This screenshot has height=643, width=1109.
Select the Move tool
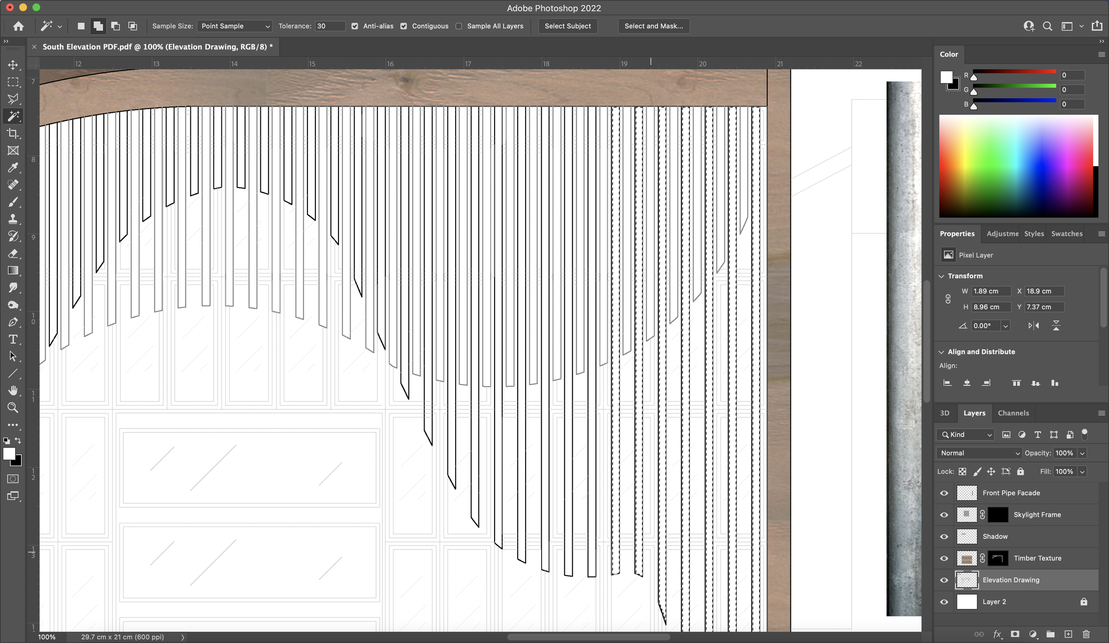[13, 64]
